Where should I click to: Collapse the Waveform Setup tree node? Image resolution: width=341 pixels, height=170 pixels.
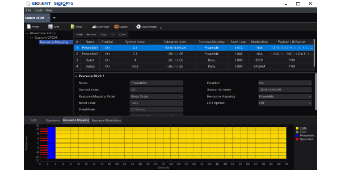click(x=27, y=34)
